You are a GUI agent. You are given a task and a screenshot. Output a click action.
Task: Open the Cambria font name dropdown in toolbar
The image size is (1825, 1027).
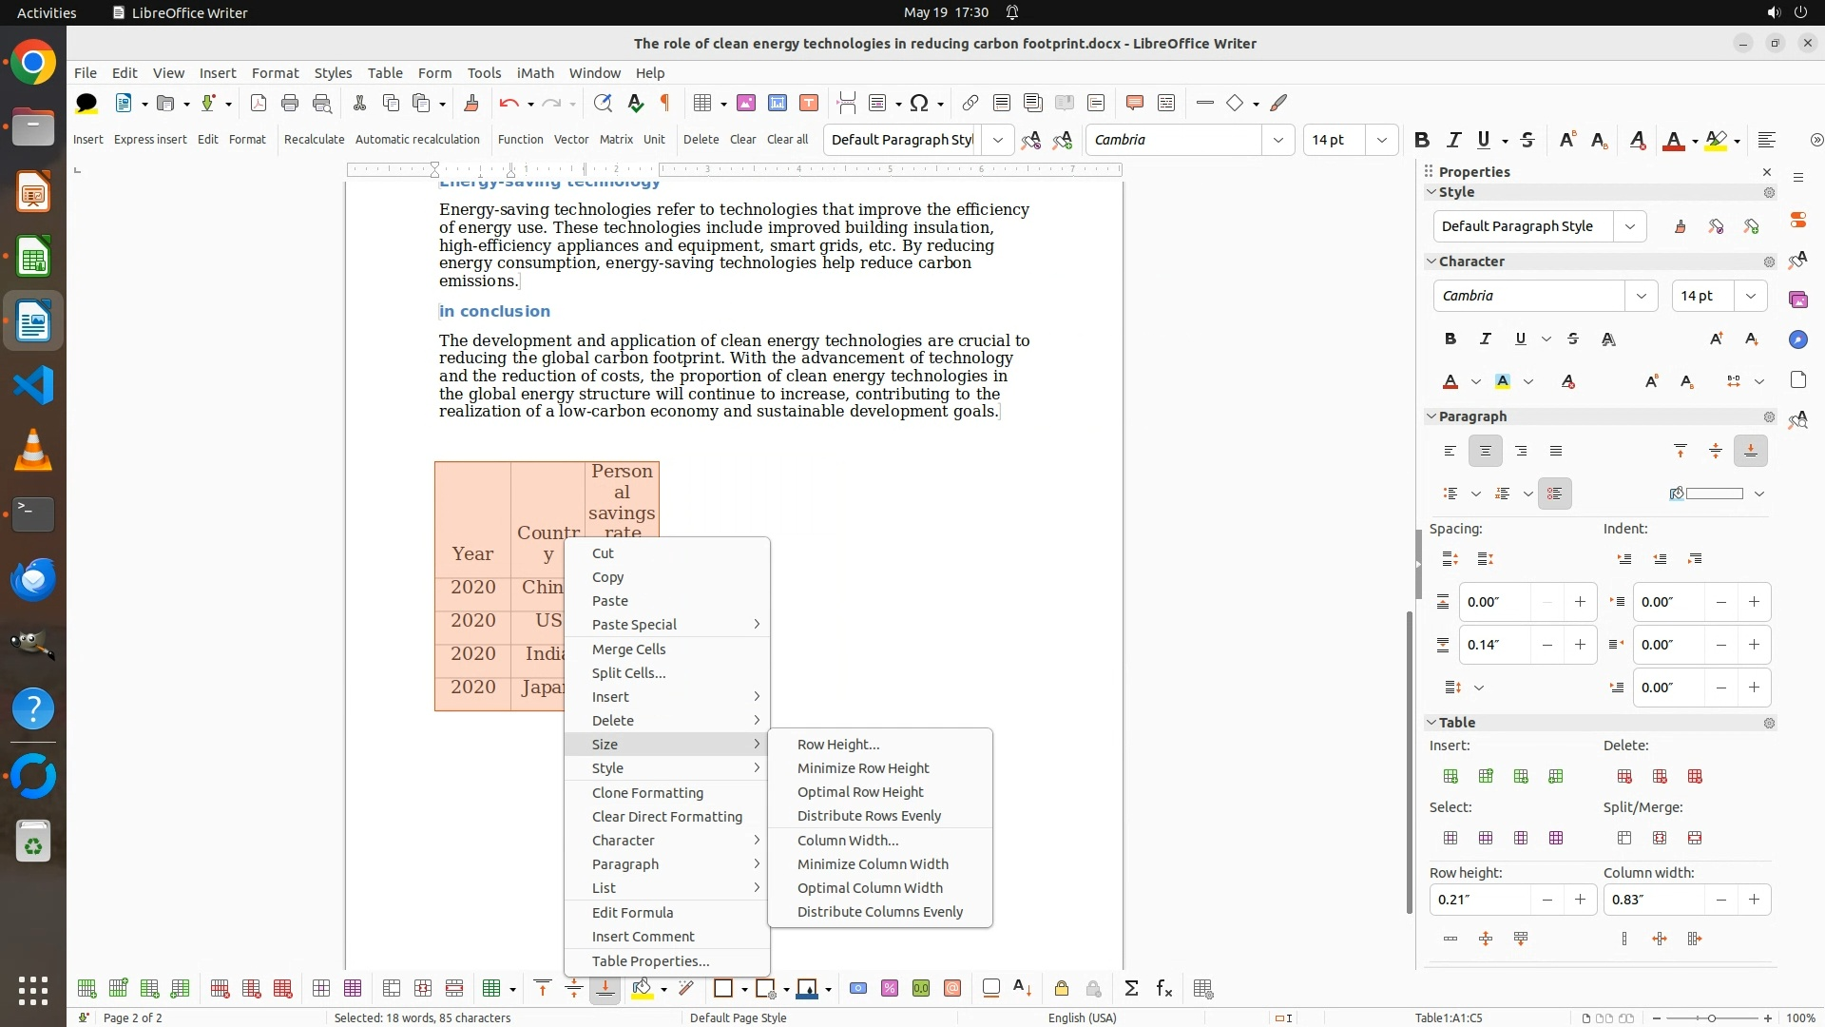point(1277,140)
